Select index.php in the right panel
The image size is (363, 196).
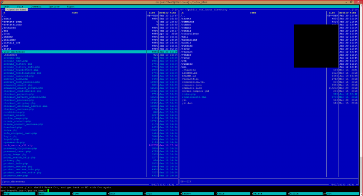(x=189, y=94)
